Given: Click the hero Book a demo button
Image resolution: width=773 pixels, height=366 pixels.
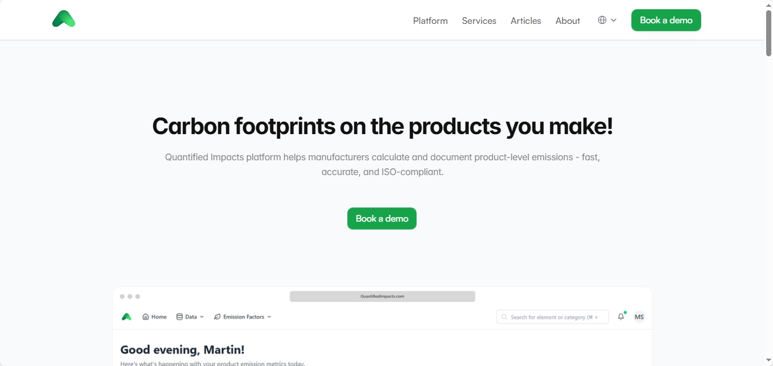Looking at the screenshot, I should click(x=381, y=218).
